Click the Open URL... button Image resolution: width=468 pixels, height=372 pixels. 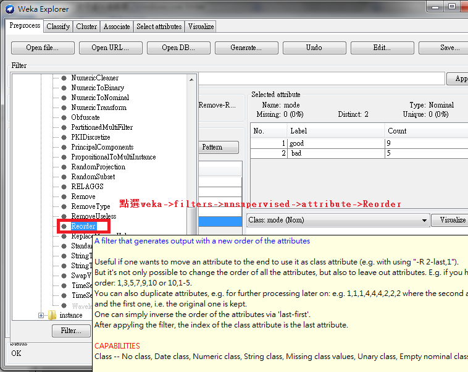pyautogui.click(x=111, y=48)
